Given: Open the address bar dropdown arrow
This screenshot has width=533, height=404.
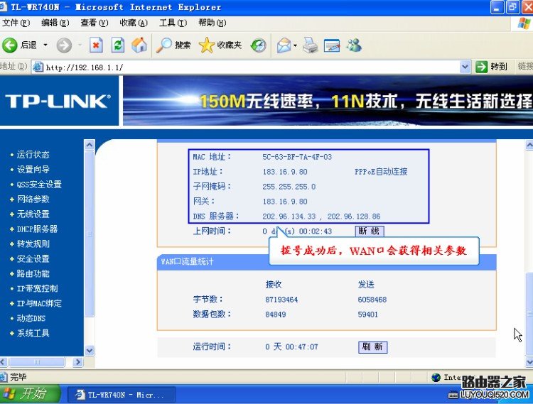Looking at the screenshot, I should [465, 67].
